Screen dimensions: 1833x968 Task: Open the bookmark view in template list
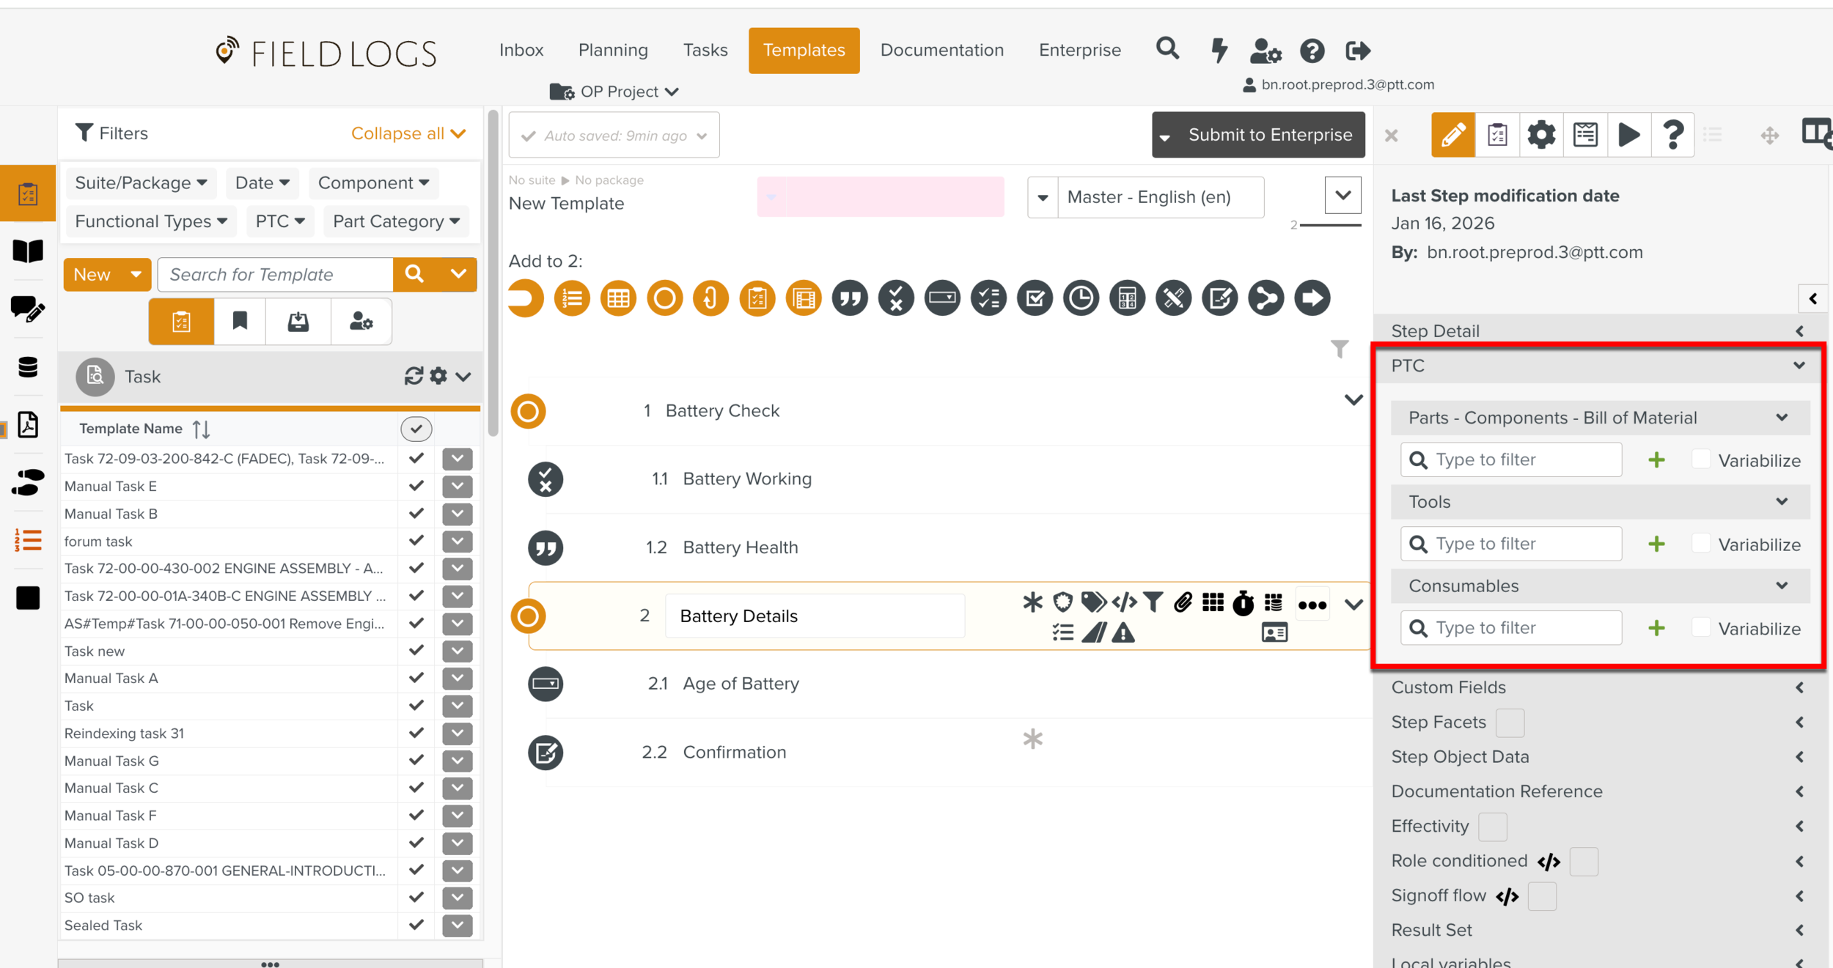click(240, 321)
